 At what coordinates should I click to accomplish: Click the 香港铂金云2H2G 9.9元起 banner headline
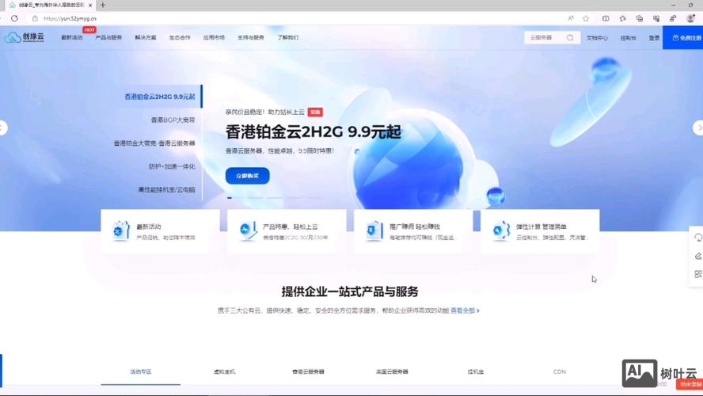(x=313, y=131)
